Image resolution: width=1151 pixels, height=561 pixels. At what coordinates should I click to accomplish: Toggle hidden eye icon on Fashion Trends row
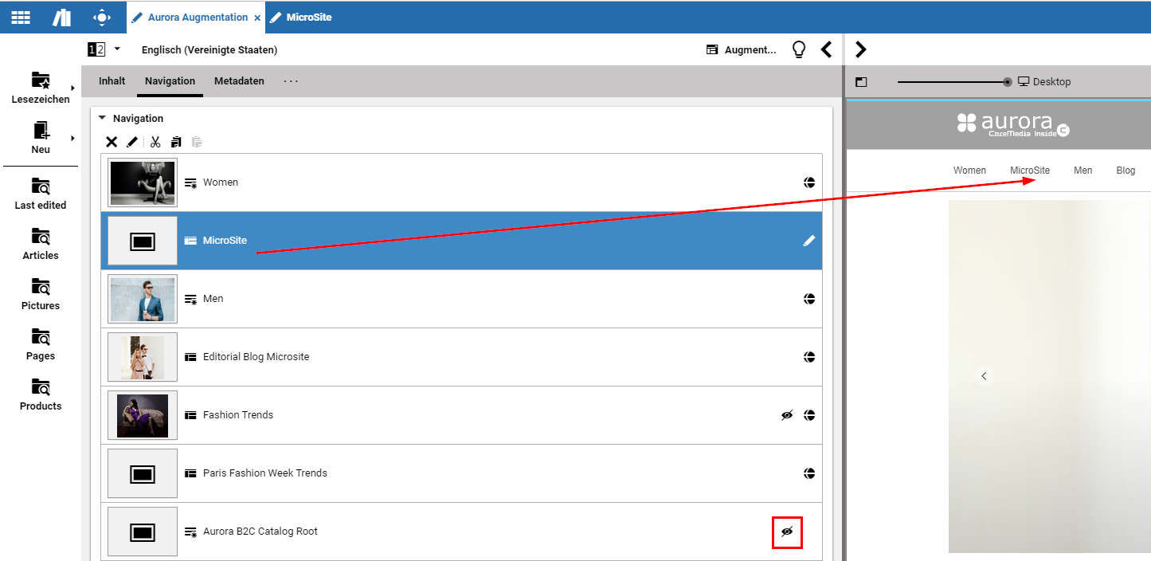pyautogui.click(x=787, y=415)
